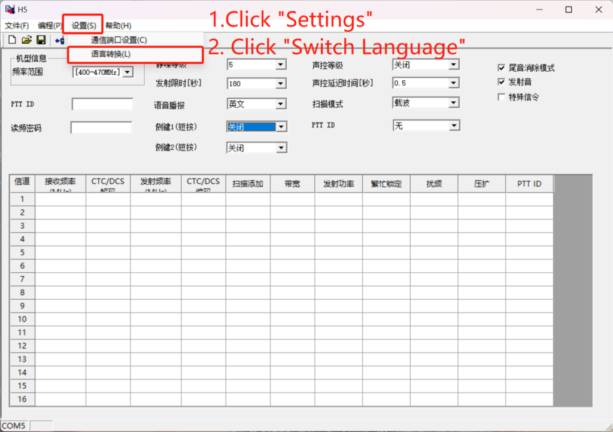
Task: Expand the 发射限时[秒] dropdown showing 180
Action: pos(281,84)
